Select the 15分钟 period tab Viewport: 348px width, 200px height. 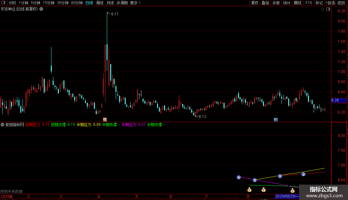coord(49,3)
